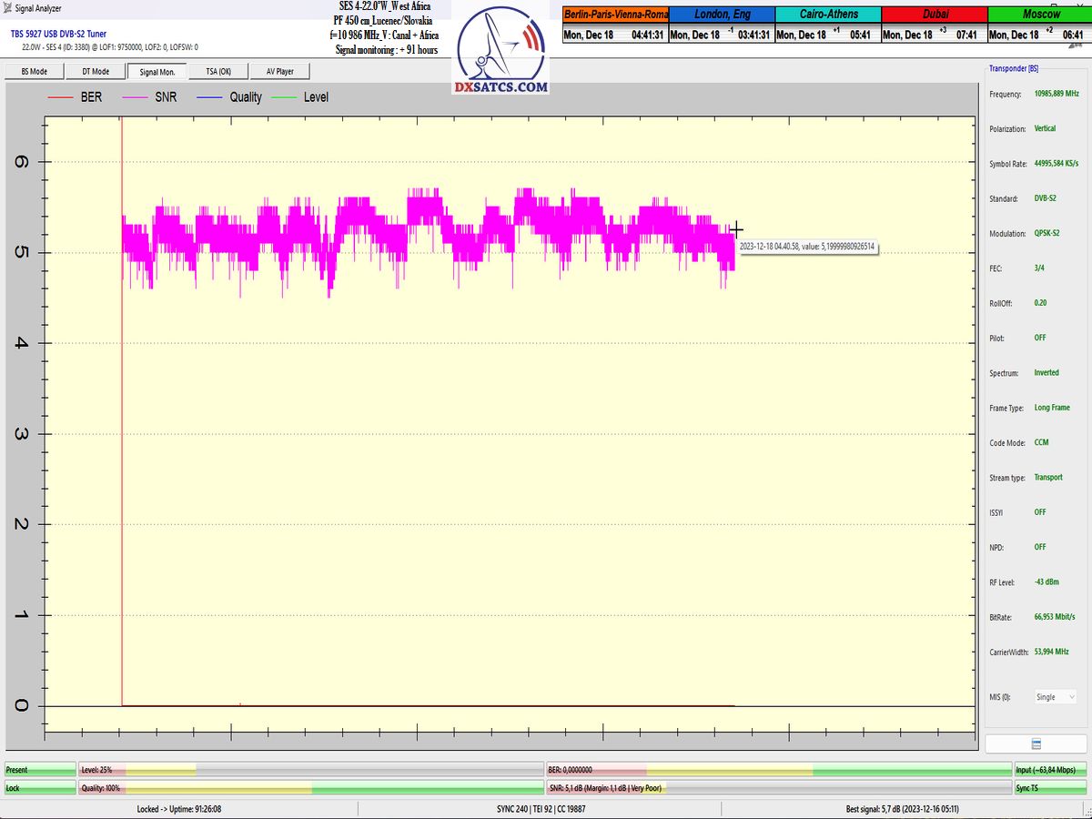1092x819 pixels.
Task: Open the MIS Single dropdown
Action: tap(1055, 697)
